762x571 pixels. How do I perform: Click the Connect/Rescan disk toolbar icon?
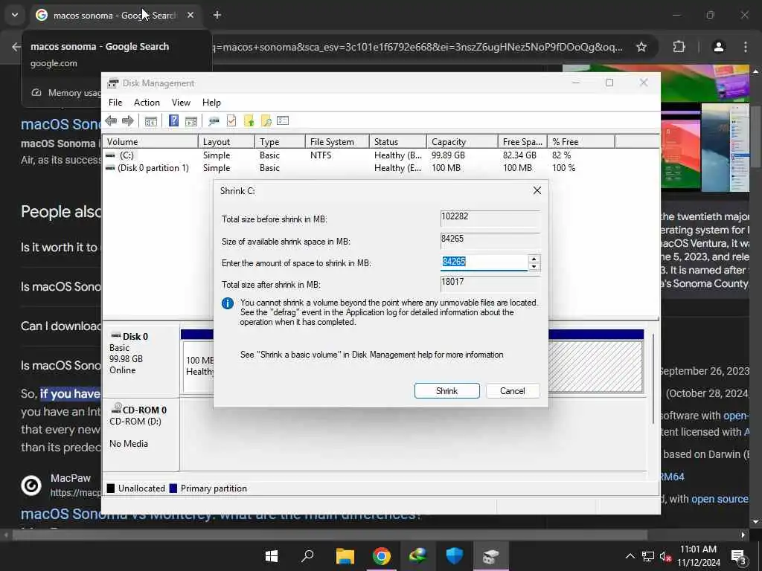coord(214,121)
